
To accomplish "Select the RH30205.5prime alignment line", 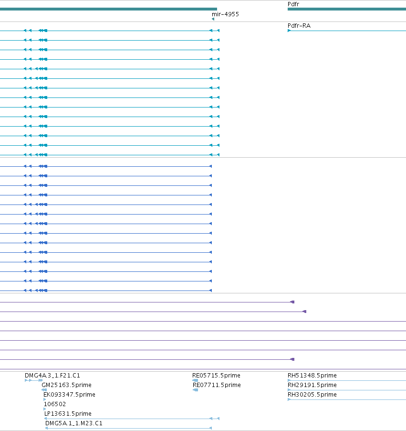I will pos(347,399).
